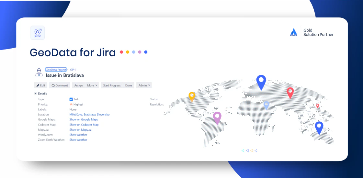Click the Comment button
The height and width of the screenshot is (178, 363).
click(60, 85)
